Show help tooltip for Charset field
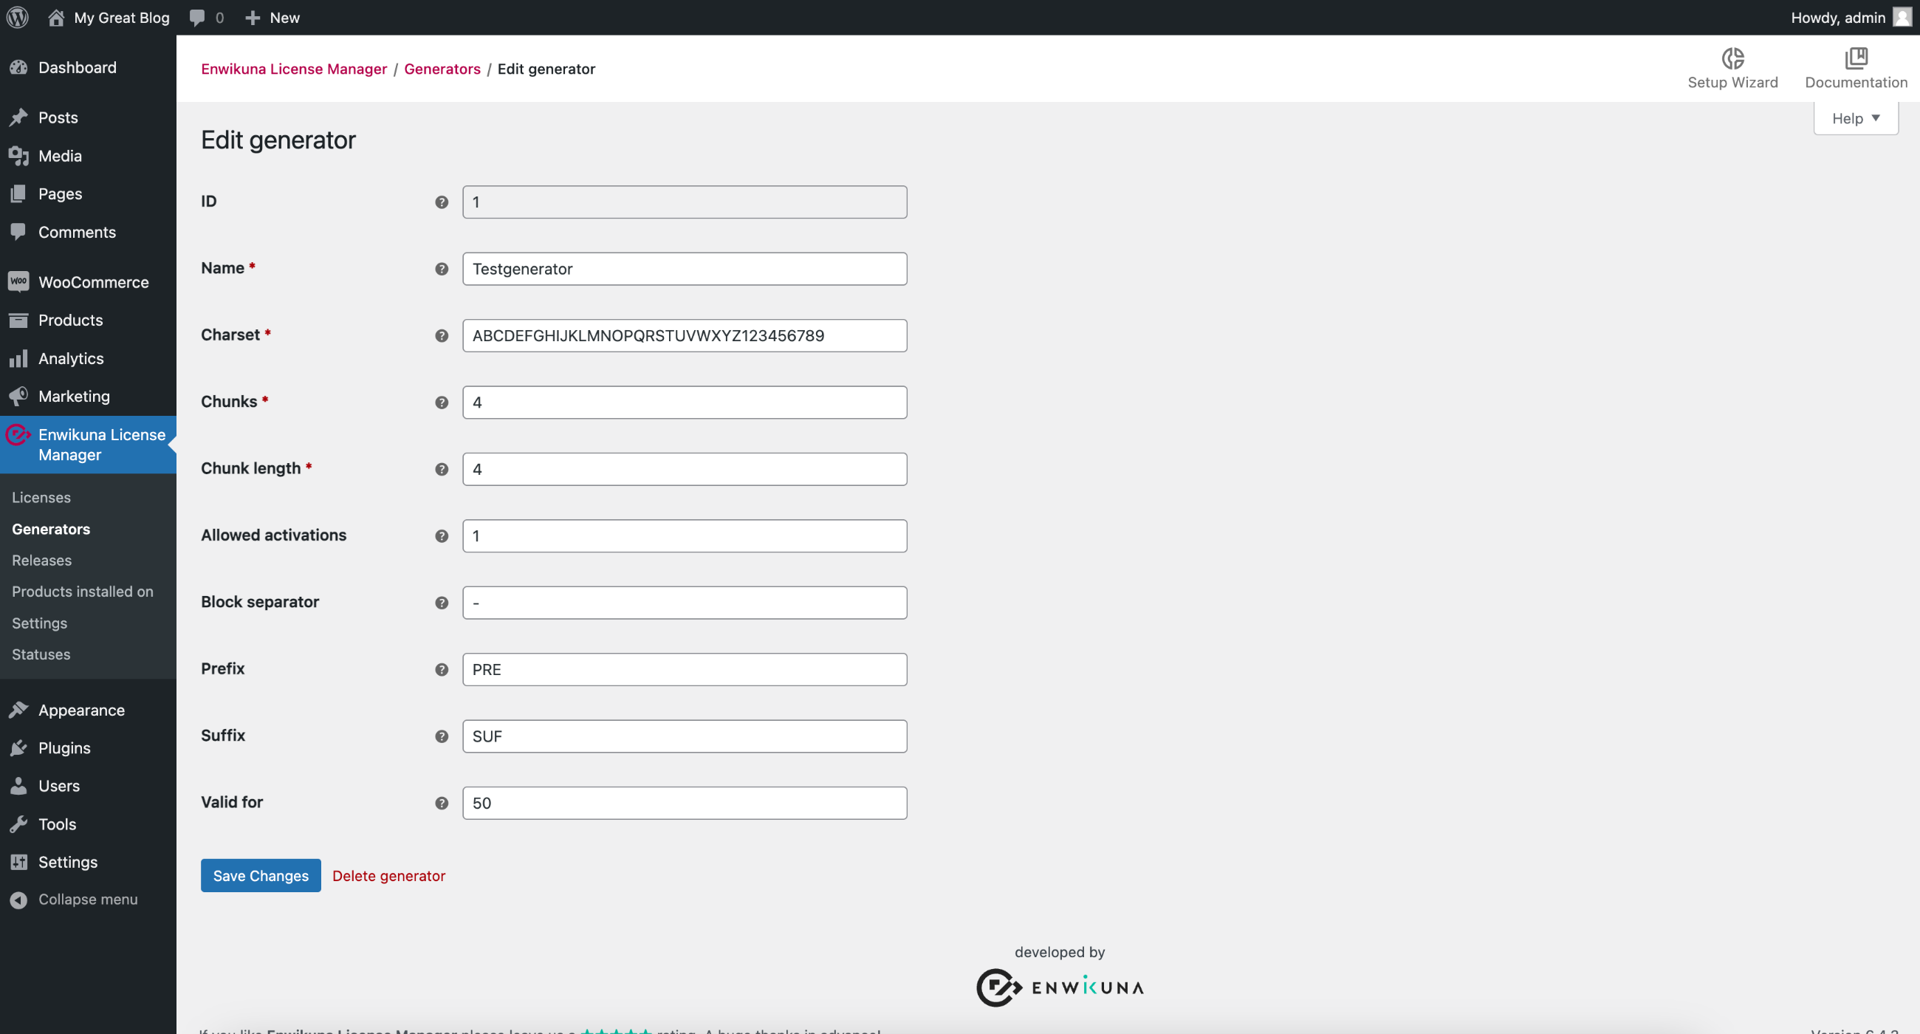This screenshot has width=1920, height=1034. click(442, 335)
